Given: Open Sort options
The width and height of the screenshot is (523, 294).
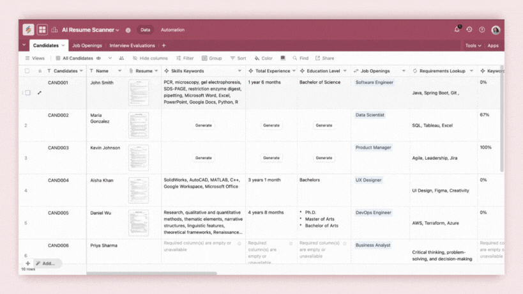Looking at the screenshot, I should click(238, 58).
